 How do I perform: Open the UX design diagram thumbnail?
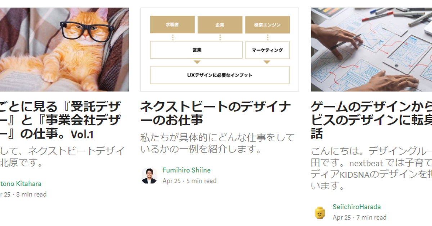(x=220, y=50)
